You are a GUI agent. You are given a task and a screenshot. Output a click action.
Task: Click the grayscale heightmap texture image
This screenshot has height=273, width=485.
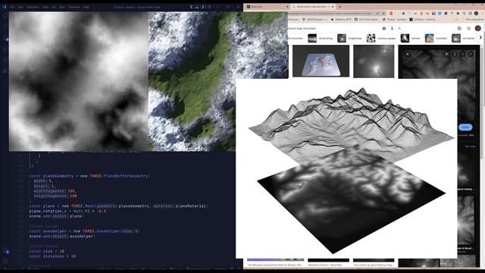pos(79,81)
